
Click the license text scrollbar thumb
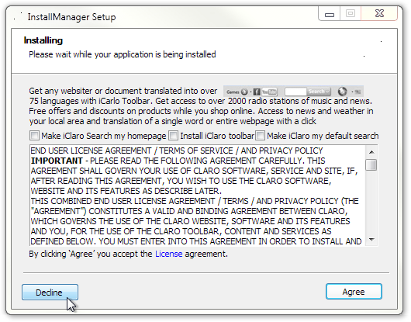click(x=371, y=164)
